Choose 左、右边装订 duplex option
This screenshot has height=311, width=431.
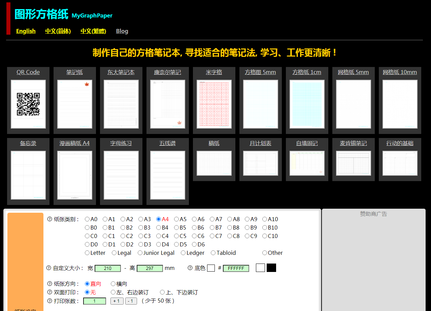pyautogui.click(x=113, y=292)
